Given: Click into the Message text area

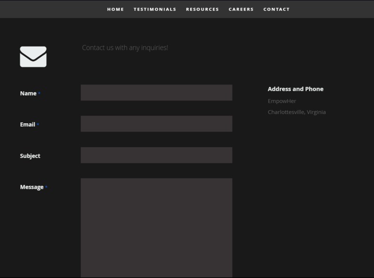Looking at the screenshot, I should click(x=157, y=228).
